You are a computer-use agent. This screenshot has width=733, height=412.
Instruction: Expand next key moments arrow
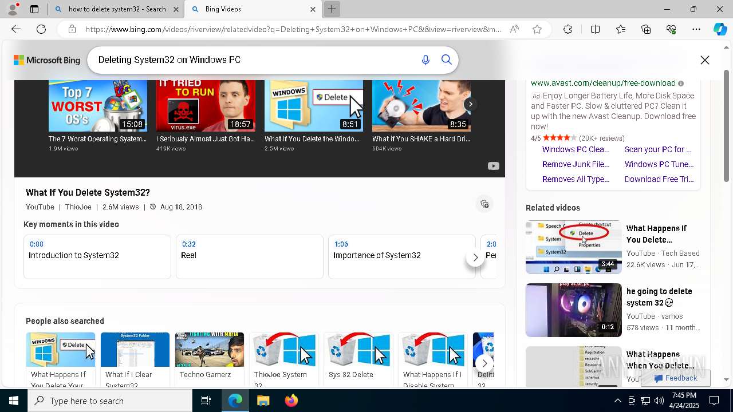point(475,257)
